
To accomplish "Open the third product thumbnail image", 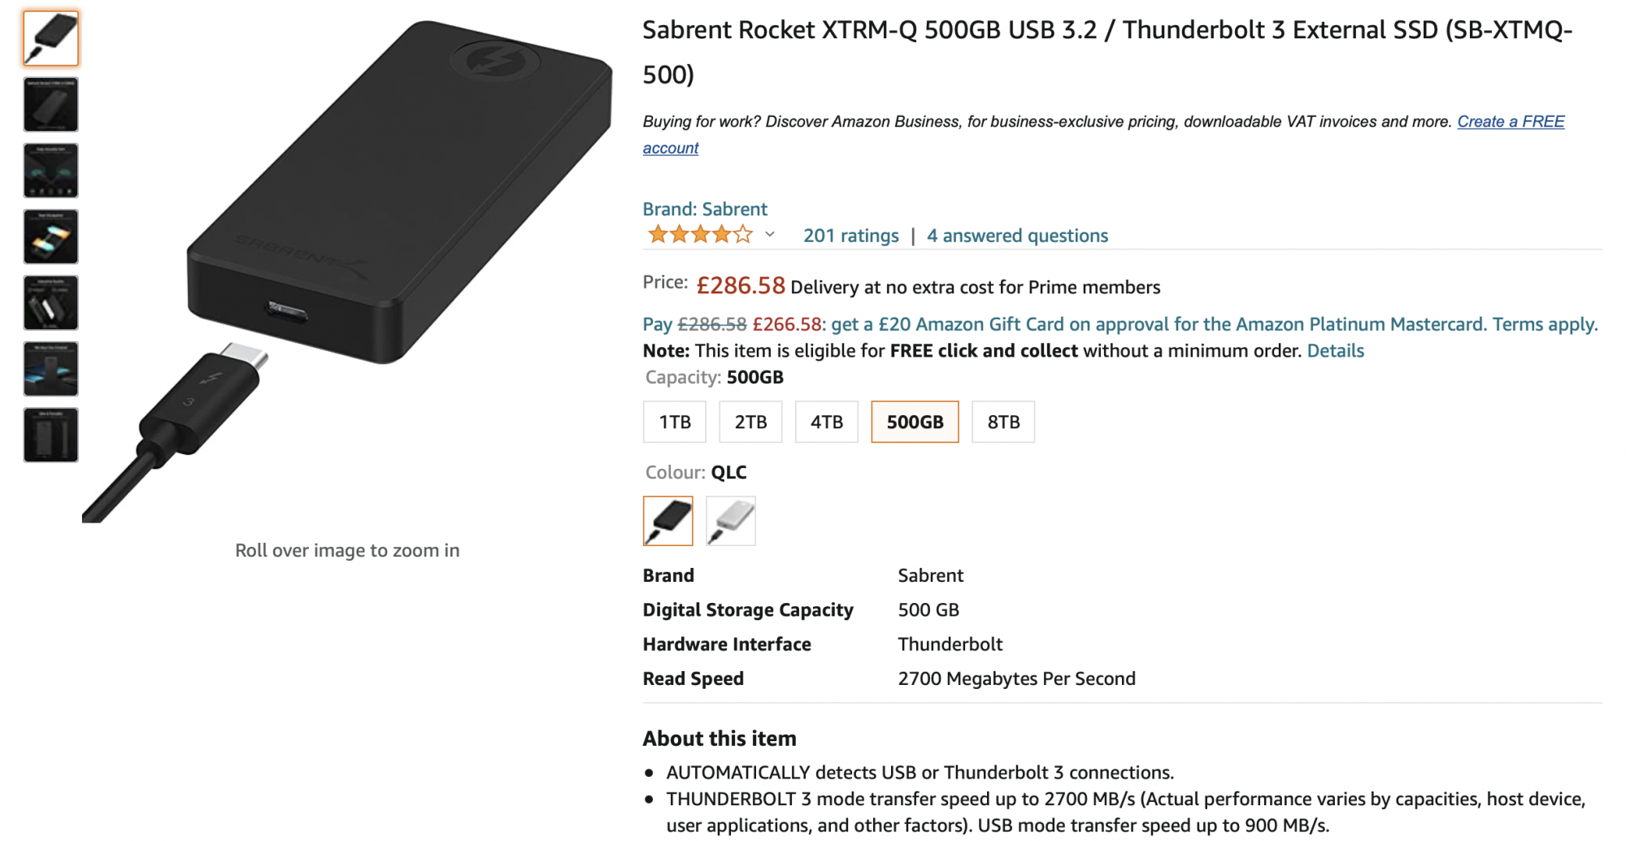I will 50,171.
